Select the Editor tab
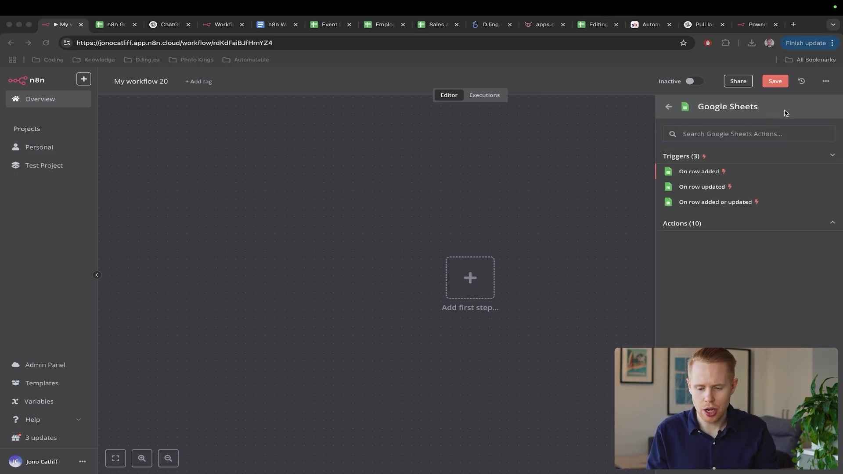 (449, 95)
